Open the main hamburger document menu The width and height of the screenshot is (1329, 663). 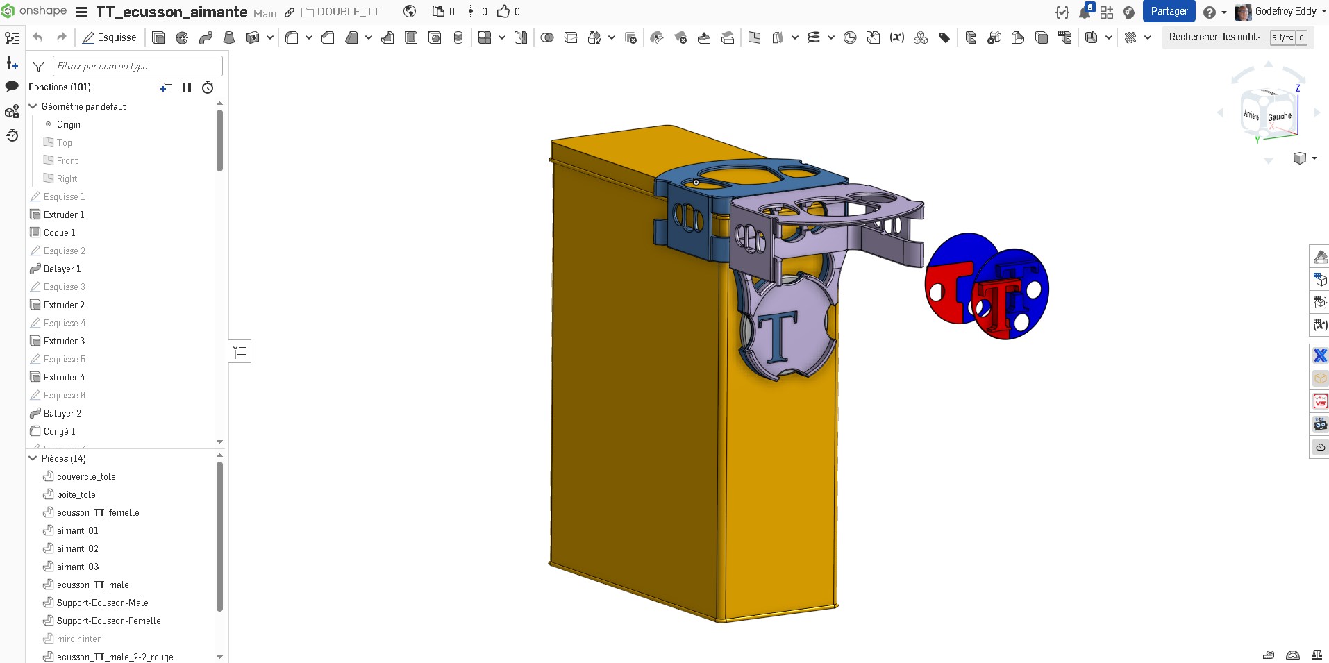(82, 12)
